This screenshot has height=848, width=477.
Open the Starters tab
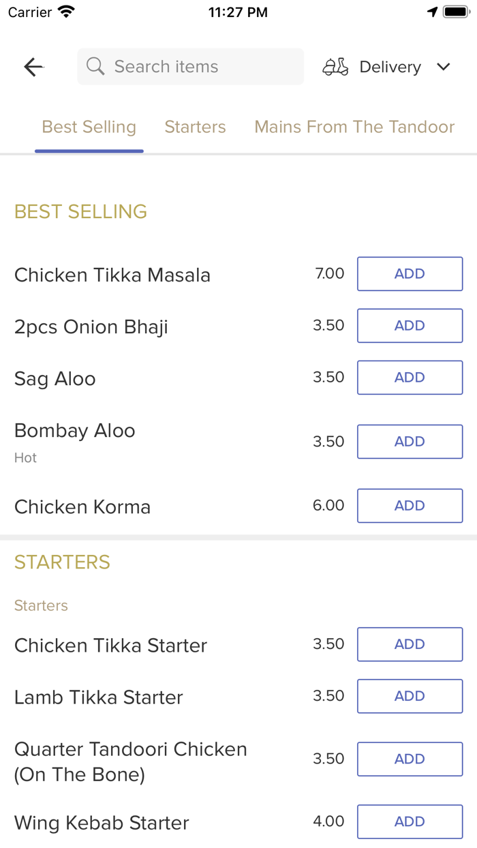click(195, 127)
